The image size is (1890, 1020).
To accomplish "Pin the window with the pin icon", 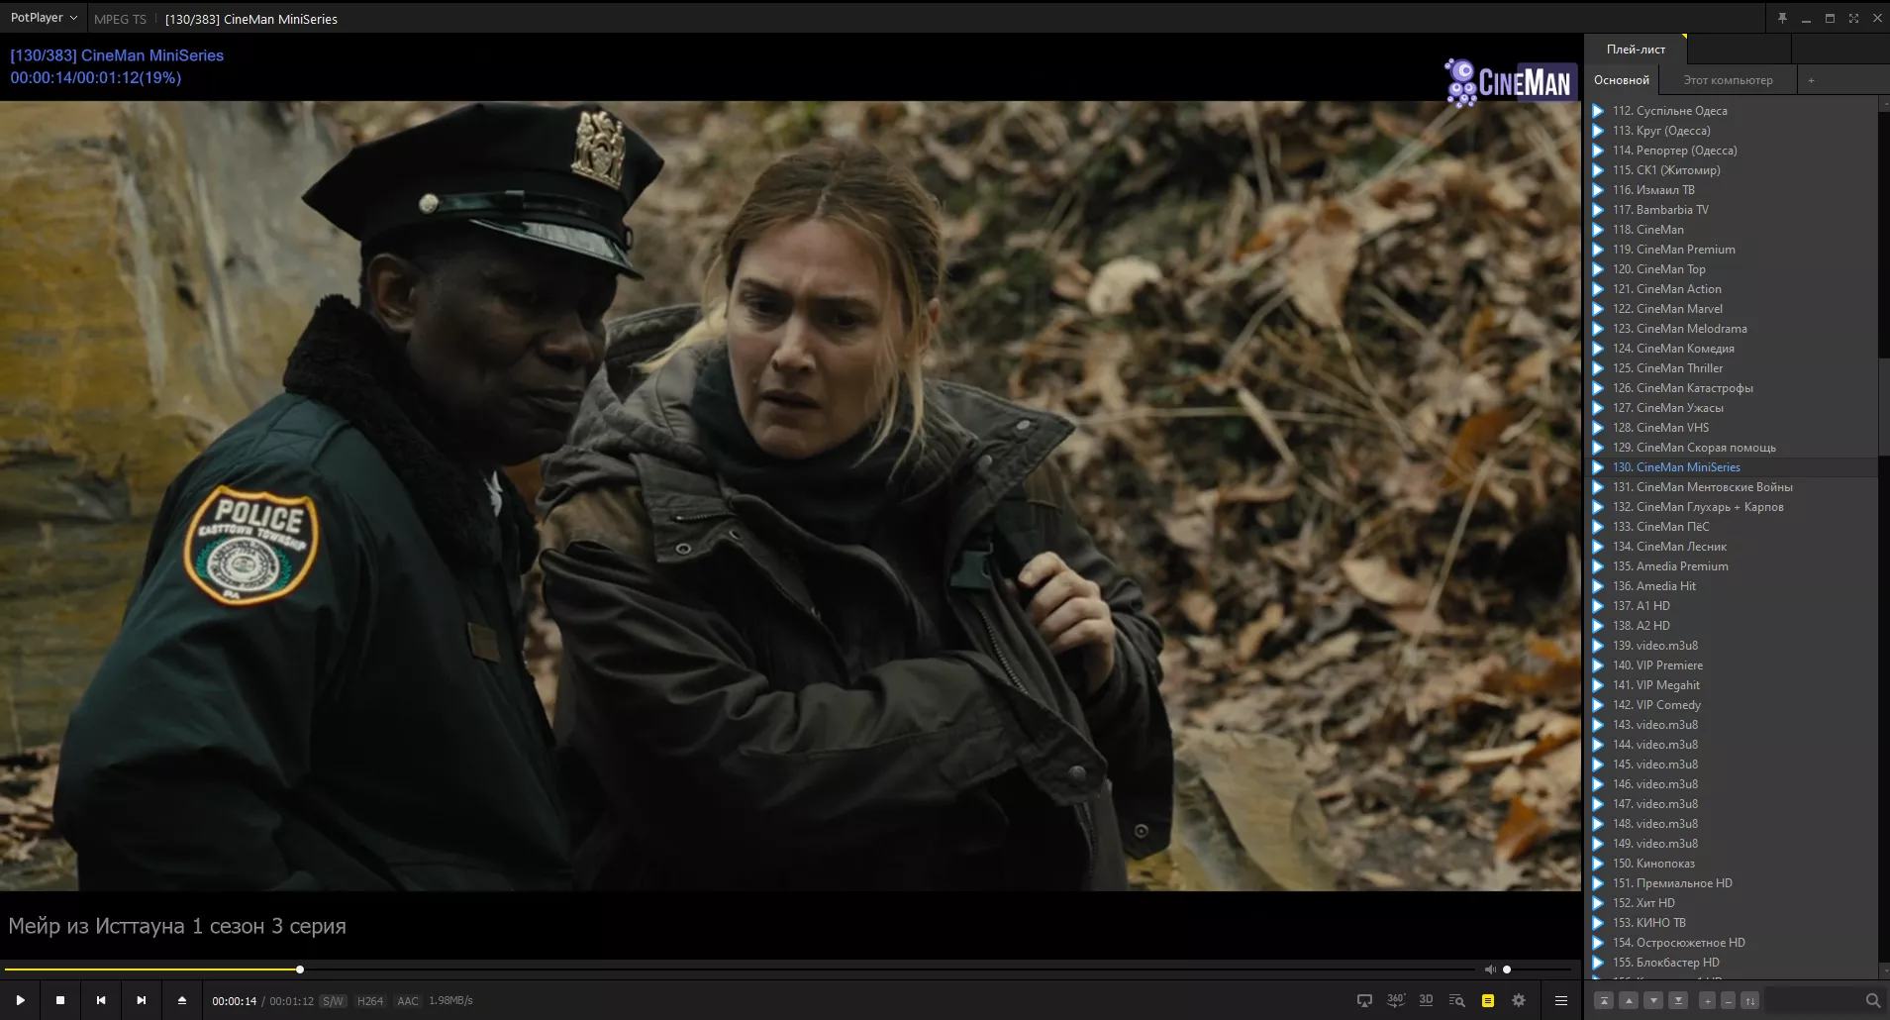I will pyautogui.click(x=1782, y=18).
